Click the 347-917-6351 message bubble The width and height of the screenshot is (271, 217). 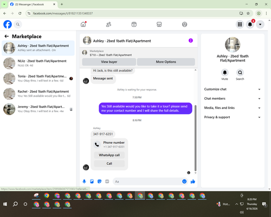[103, 134]
